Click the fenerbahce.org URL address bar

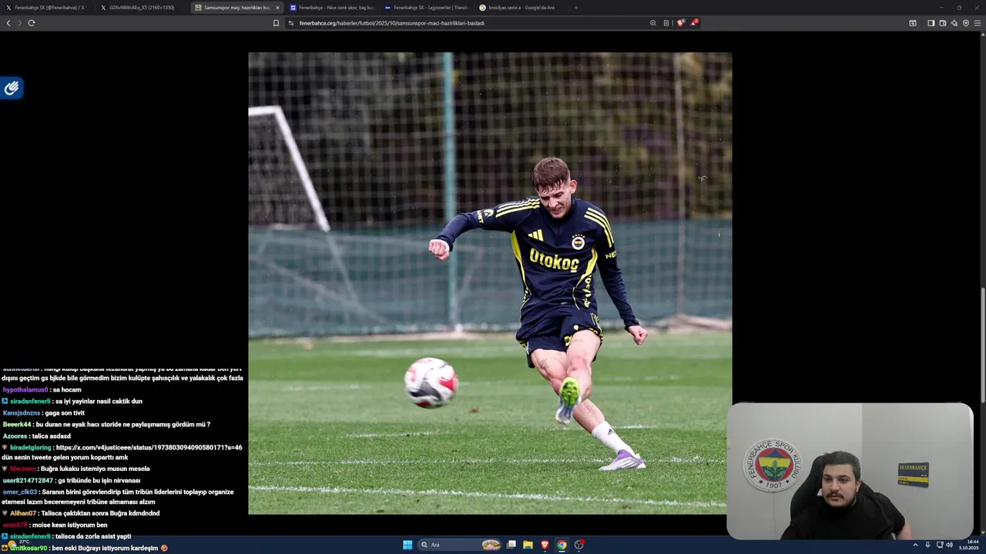pos(470,23)
